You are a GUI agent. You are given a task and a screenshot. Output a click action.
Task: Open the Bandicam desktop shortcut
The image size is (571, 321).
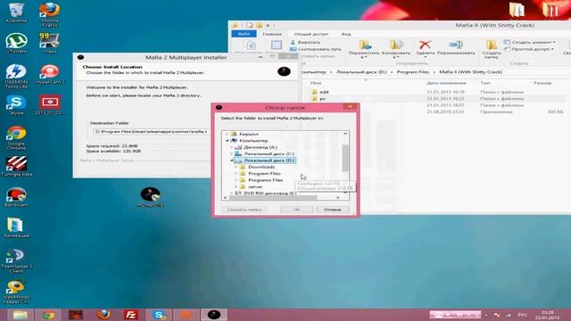(x=16, y=197)
